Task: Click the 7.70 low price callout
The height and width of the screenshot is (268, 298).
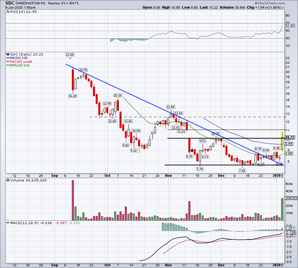Action: click(200, 169)
